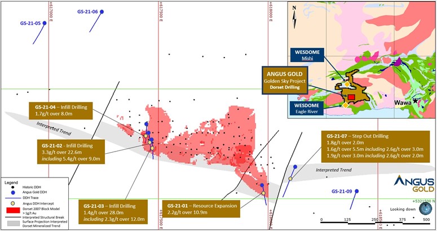Click the 'including 2.3g/t over 12.0m' text
Viewport: 437px width, 231px height.
[114, 219]
